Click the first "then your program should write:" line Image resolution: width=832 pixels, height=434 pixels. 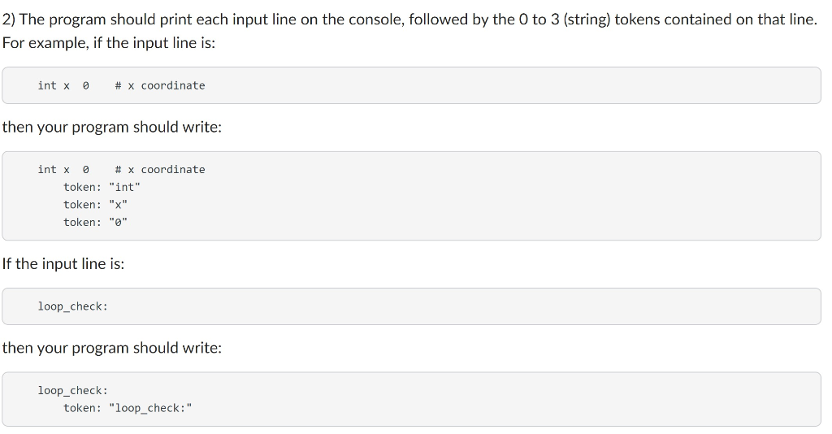[112, 128]
